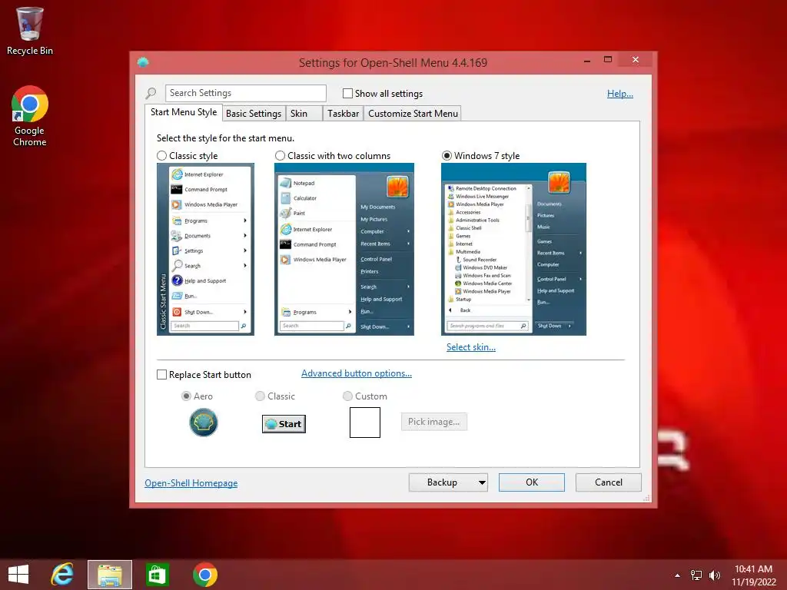Open the taskbar clock showing 10:41 AM
Viewport: 787px width, 590px height.
[x=753, y=575]
